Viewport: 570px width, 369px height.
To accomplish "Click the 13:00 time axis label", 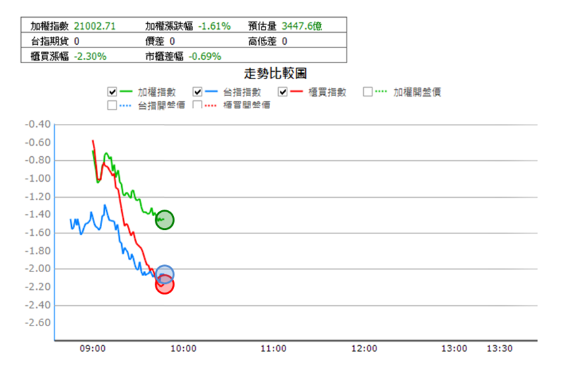I will click(x=455, y=349).
